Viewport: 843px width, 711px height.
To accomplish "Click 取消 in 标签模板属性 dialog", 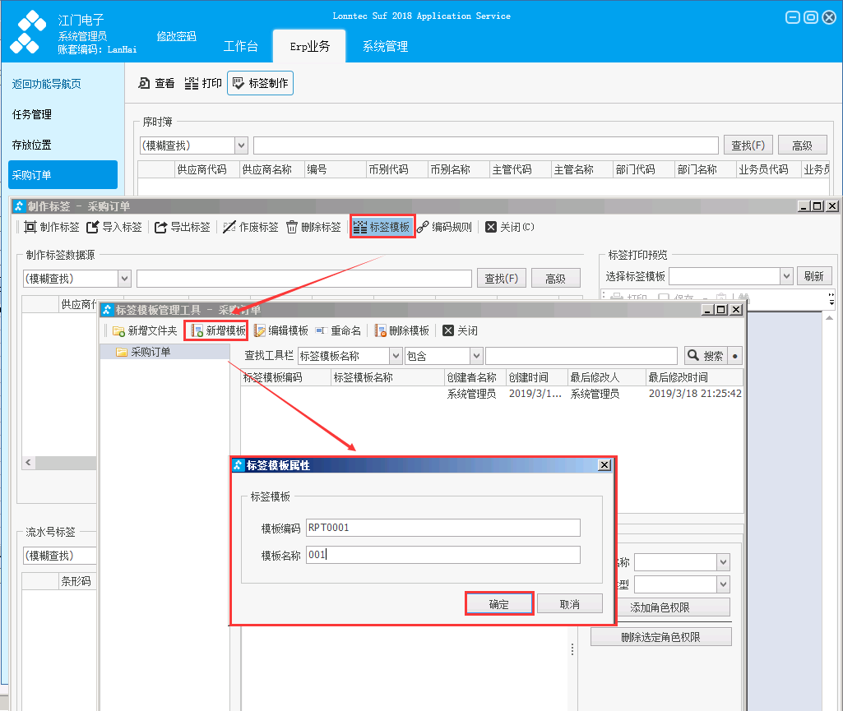I will click(x=569, y=604).
